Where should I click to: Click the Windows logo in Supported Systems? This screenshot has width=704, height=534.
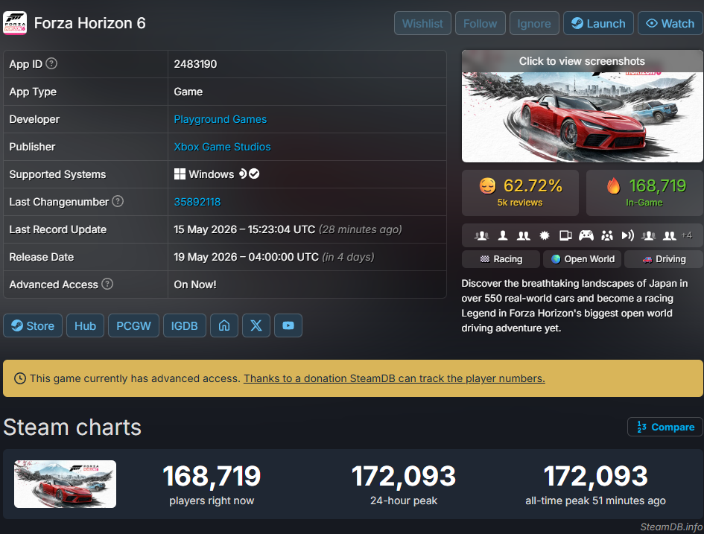pos(180,174)
